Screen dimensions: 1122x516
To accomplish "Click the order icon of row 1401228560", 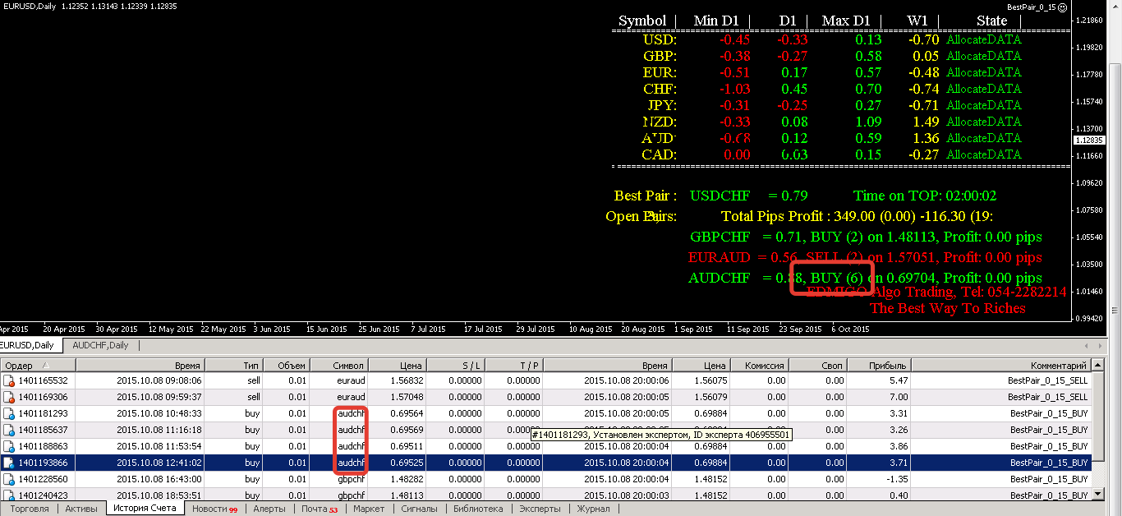I will (x=9, y=479).
